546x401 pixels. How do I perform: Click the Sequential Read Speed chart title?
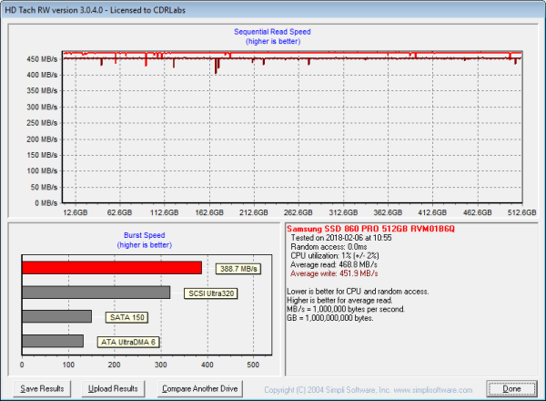271,31
